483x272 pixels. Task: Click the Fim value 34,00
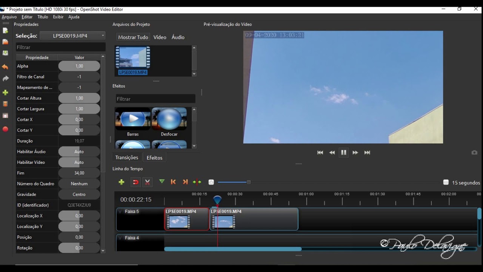(79, 173)
